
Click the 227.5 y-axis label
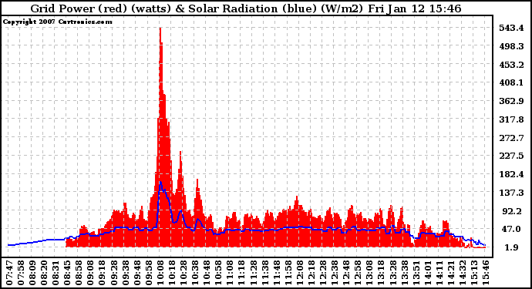(x=511, y=156)
